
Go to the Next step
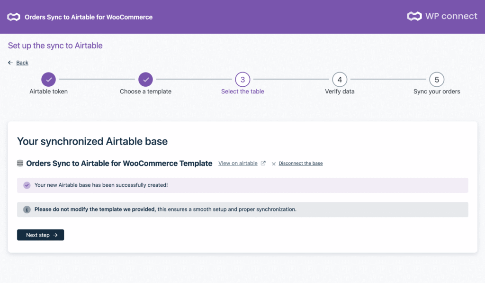pos(40,235)
